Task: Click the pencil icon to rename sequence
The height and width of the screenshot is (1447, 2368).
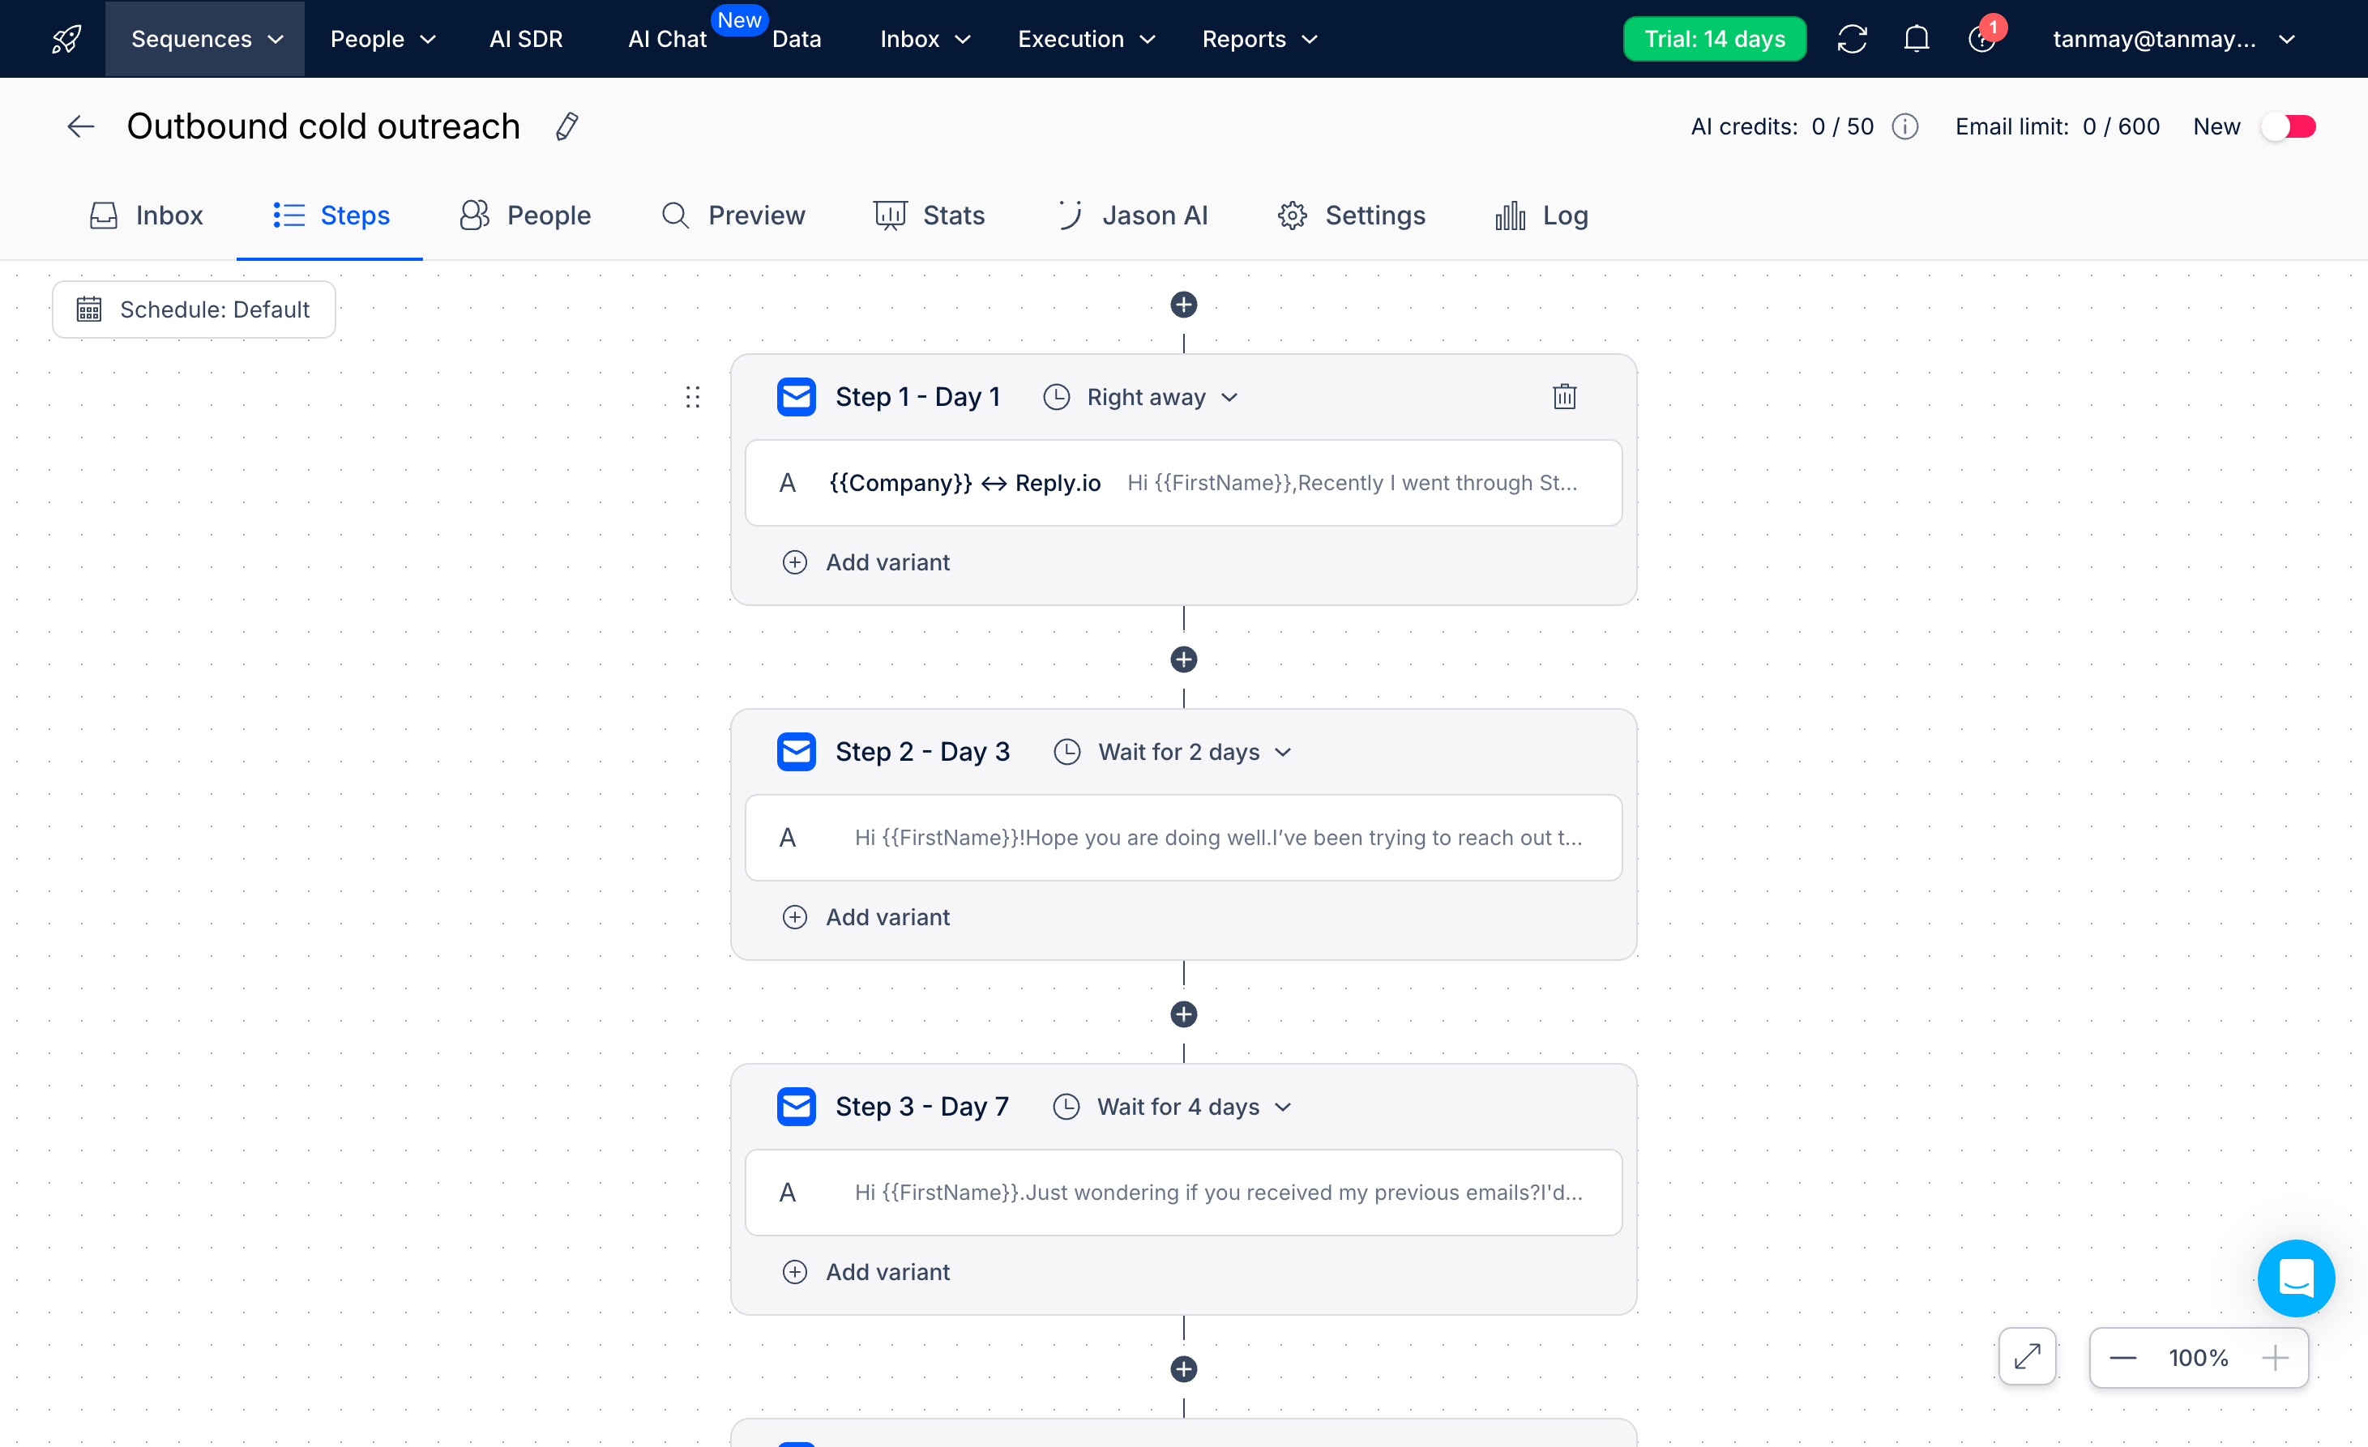Action: point(567,127)
